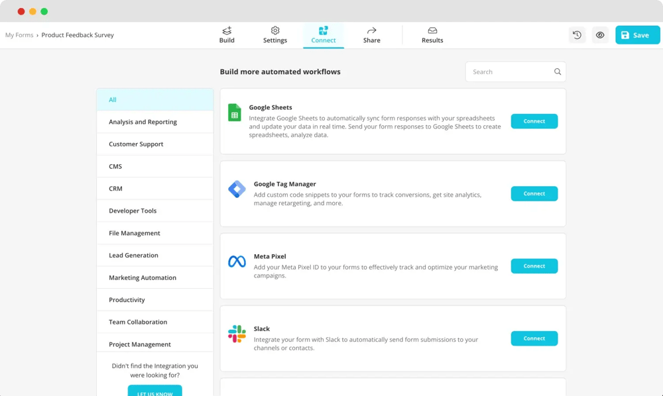Open My Forms via the breadcrumb
This screenshot has height=396, width=663.
pyautogui.click(x=19, y=34)
